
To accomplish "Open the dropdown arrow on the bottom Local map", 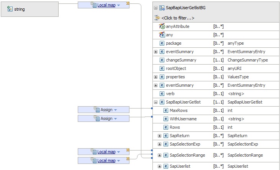I will pos(119,161).
